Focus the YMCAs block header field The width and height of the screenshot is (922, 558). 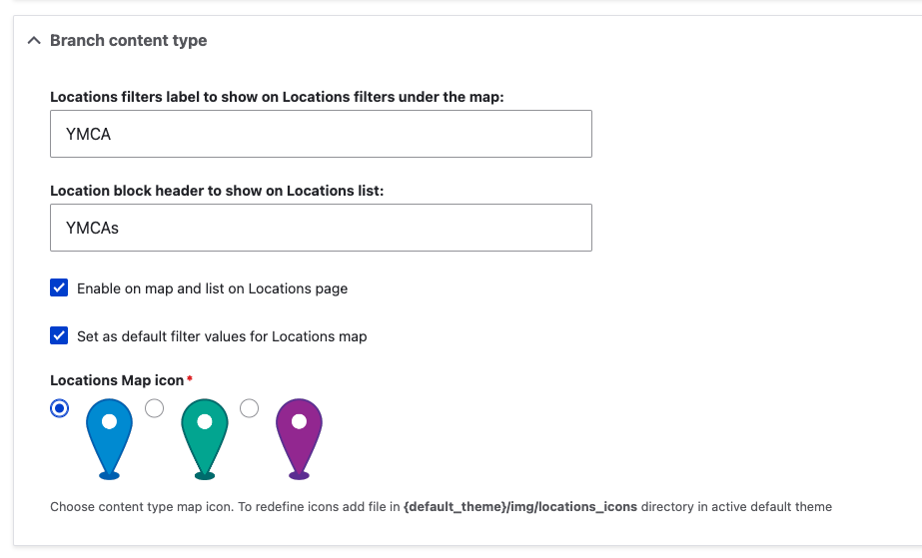click(321, 228)
